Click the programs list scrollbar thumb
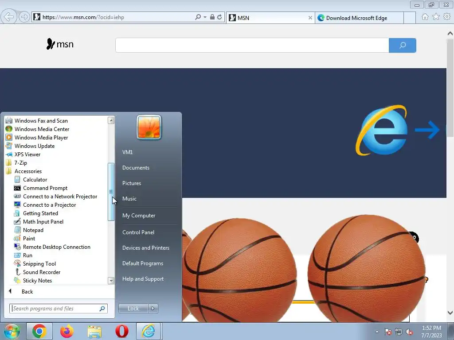The image size is (454, 340). [x=111, y=192]
